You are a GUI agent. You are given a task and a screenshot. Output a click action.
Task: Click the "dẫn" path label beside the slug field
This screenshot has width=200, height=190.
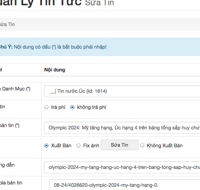click(x=7, y=165)
